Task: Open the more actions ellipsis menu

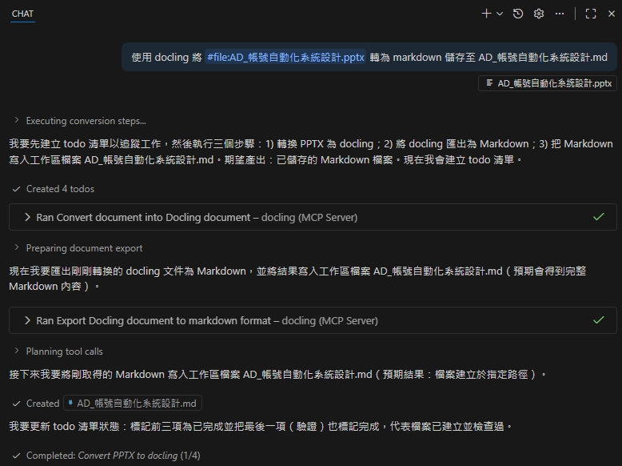Action: (560, 14)
